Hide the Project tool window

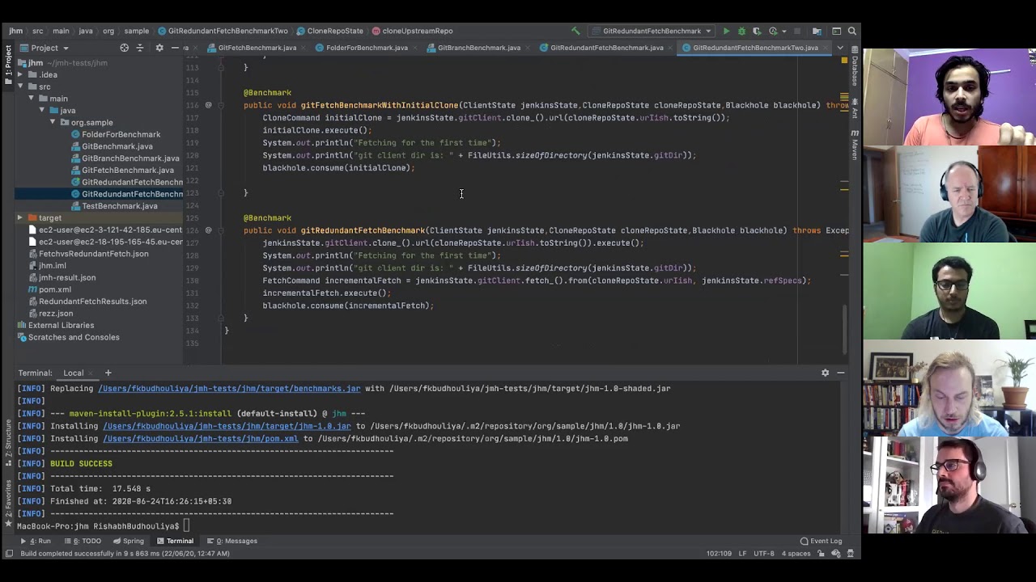coord(175,48)
